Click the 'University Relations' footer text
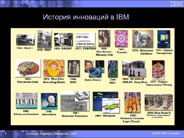Image resolution: width=184 pixels, height=138 pixels. click(39, 134)
